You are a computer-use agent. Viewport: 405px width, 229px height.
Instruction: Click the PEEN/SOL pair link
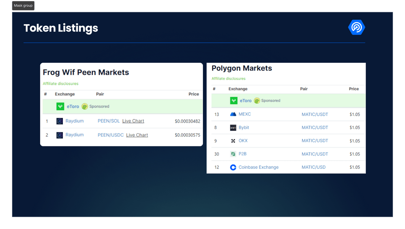pos(109,121)
